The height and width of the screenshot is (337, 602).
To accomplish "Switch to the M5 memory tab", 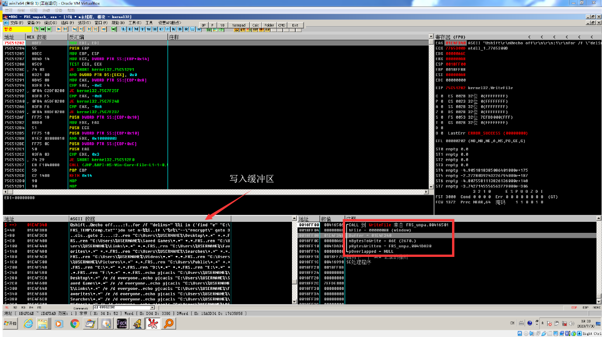I will (39, 307).
